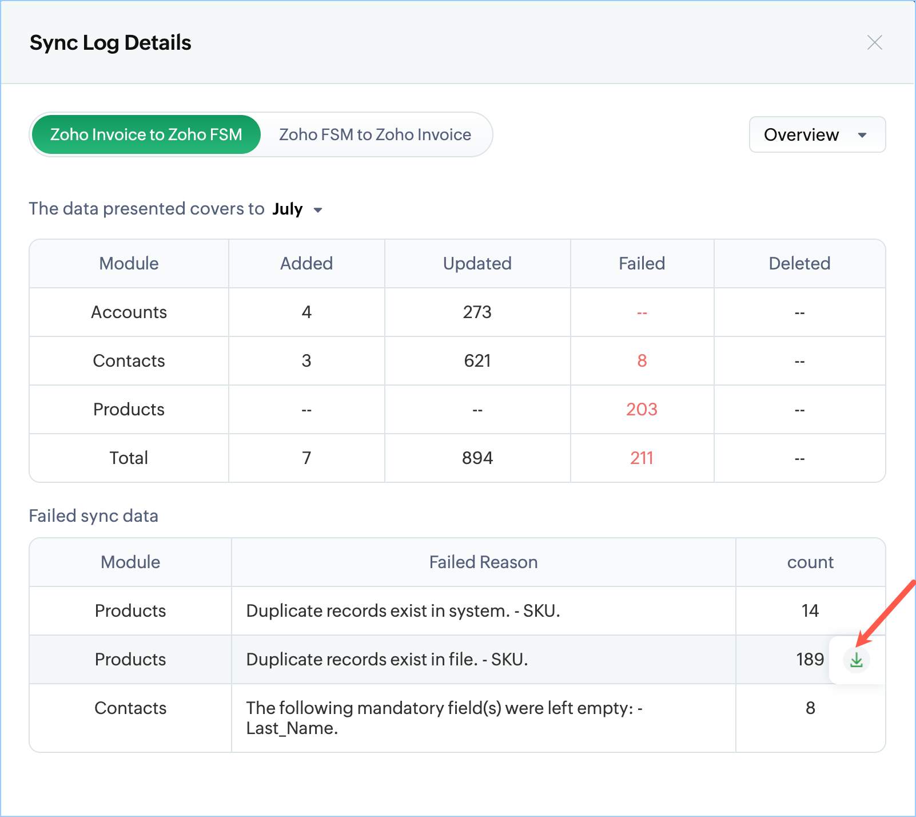Expand the July month selector

297,209
